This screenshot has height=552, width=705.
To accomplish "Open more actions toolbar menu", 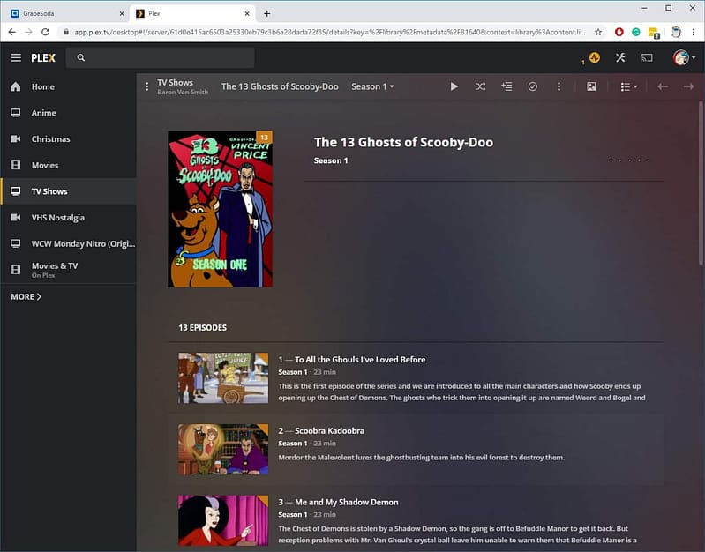I will coord(559,86).
